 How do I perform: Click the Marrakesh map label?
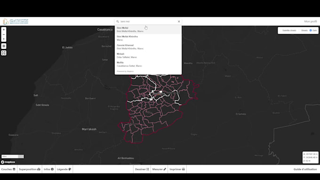[89, 129]
